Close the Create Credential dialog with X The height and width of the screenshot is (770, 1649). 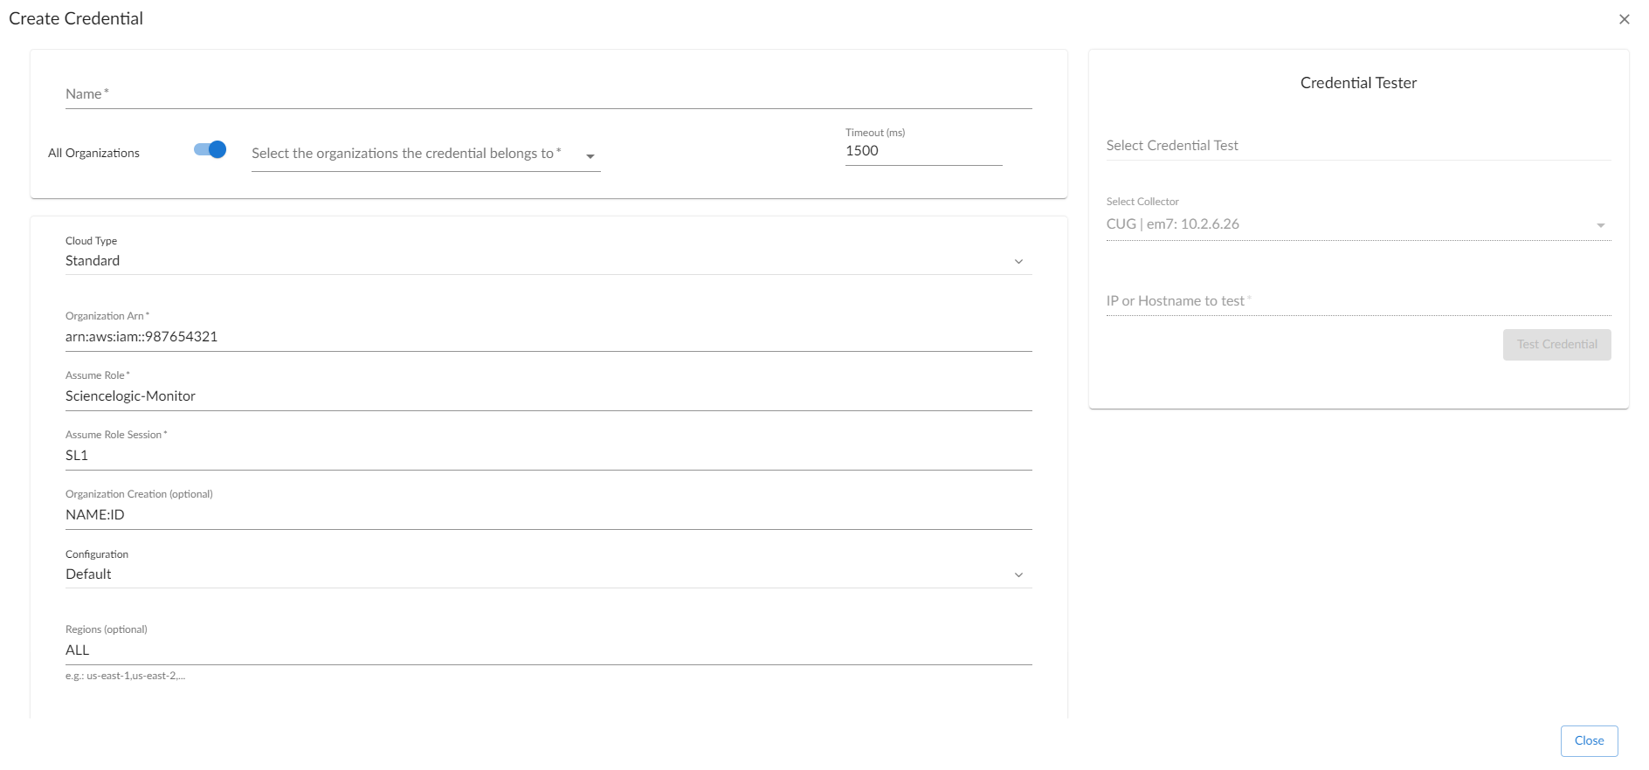[1624, 19]
